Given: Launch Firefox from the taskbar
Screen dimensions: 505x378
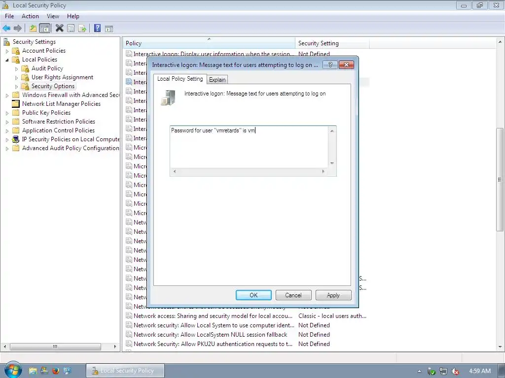Looking at the screenshot, I should 55,371.
